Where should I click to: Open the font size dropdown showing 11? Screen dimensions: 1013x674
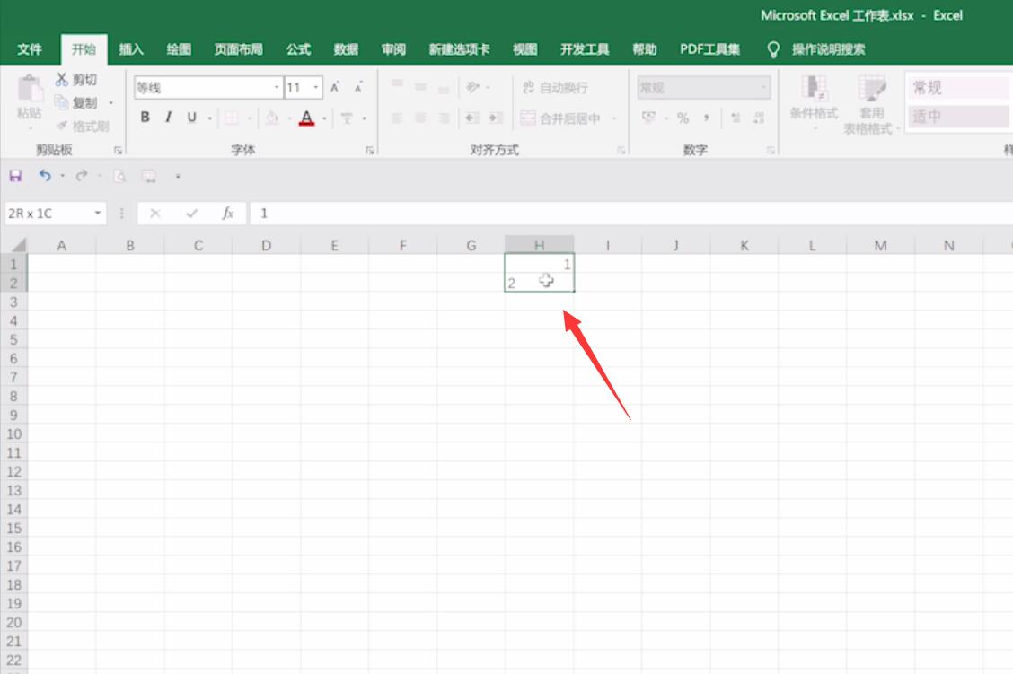click(x=316, y=87)
